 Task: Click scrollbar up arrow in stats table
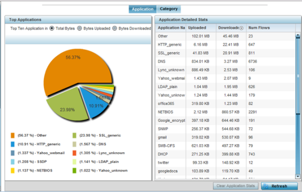click(298, 35)
